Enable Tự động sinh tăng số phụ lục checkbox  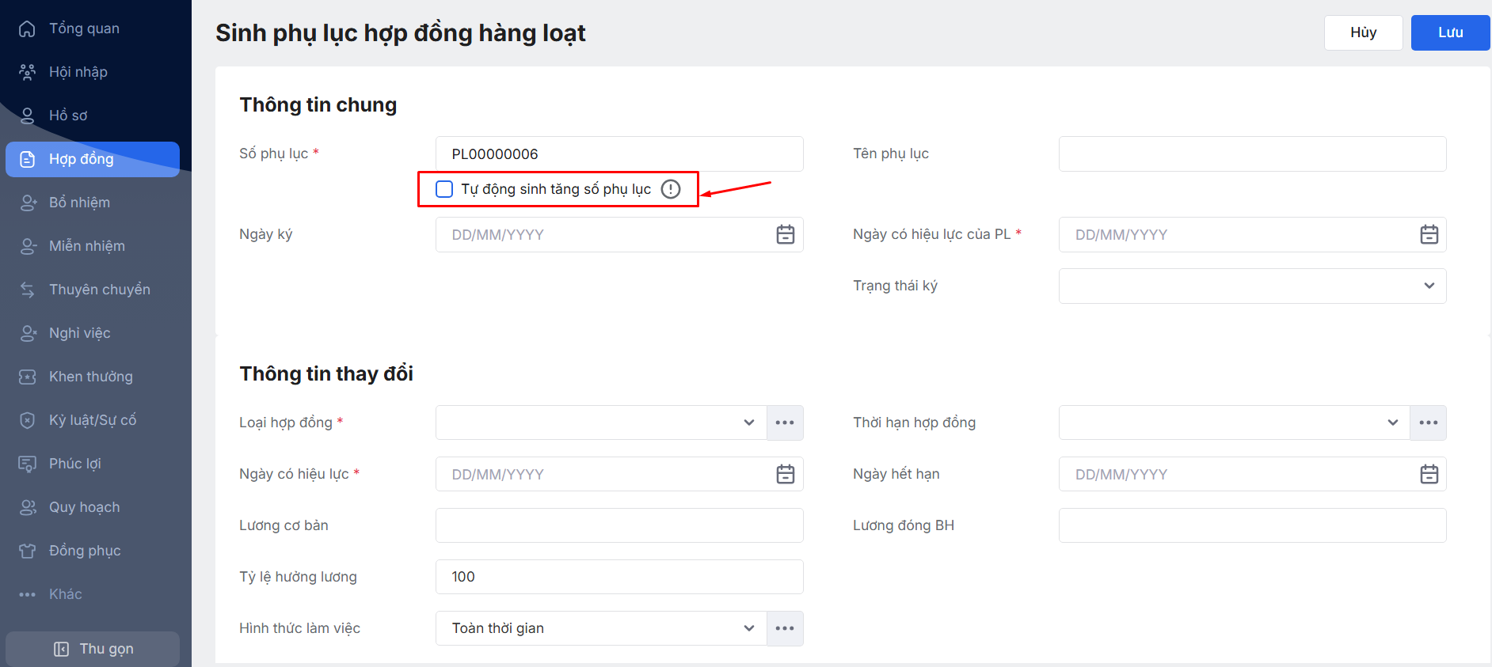(x=444, y=189)
